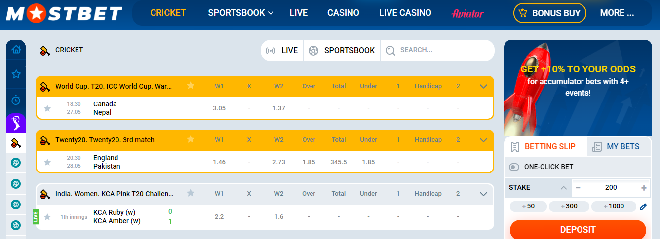Enable the One-Click Bet toggle

(x=514, y=167)
